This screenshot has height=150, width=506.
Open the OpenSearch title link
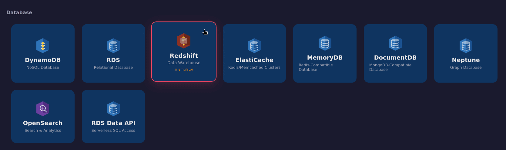pos(43,123)
